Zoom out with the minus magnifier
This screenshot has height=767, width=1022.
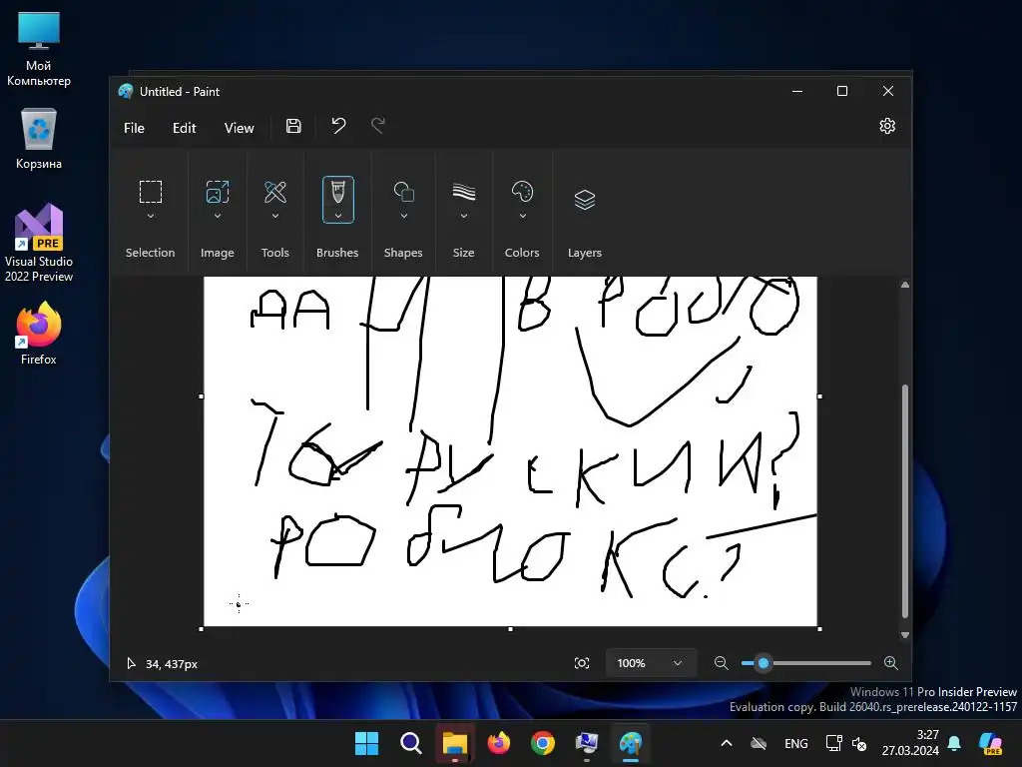[721, 663]
